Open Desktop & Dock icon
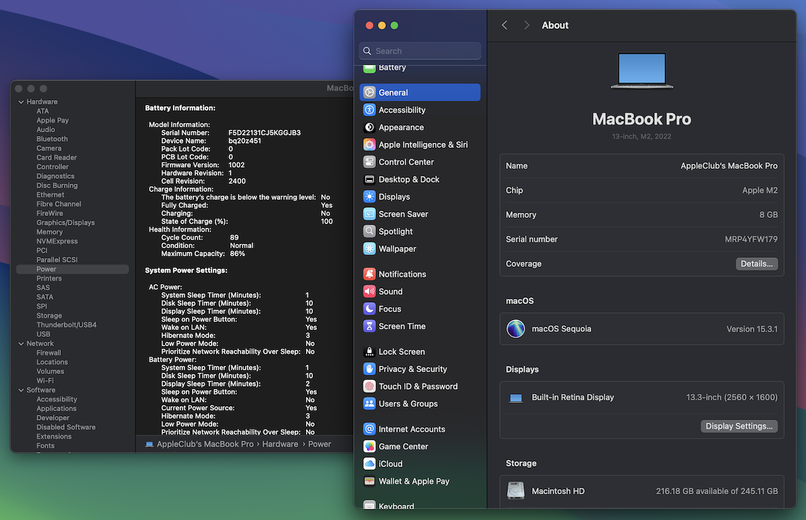Viewport: 806px width, 520px height. 370,179
